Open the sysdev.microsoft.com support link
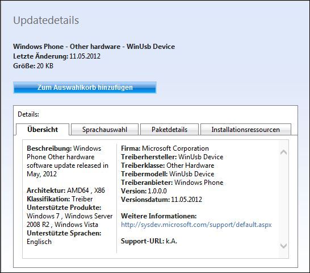 (x=196, y=225)
